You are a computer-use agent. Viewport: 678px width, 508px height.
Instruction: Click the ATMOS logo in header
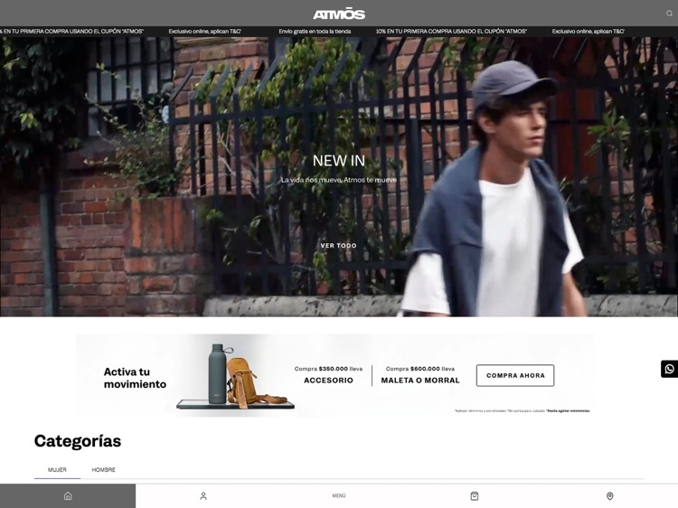(339, 14)
